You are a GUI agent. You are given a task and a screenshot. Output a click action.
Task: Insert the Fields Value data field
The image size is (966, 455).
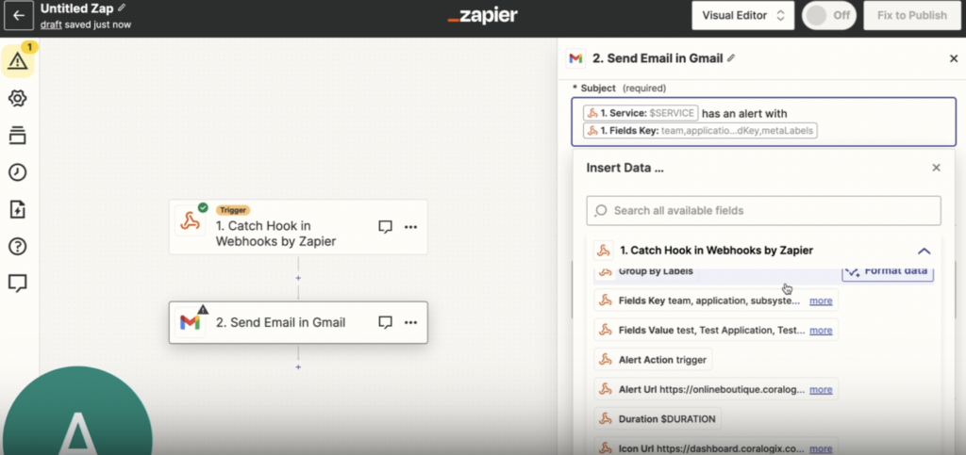pos(716,331)
